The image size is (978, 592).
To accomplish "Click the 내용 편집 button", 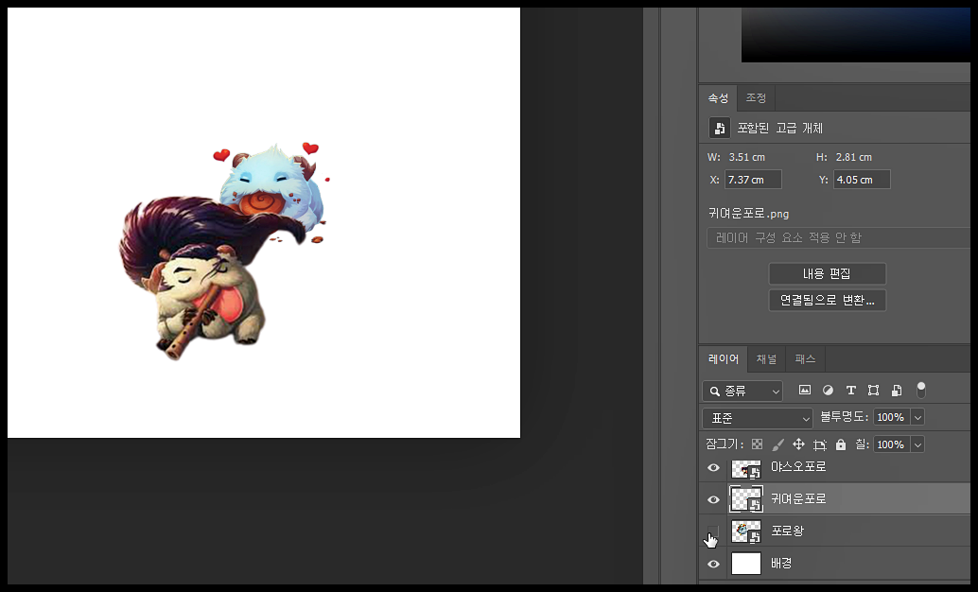I will click(x=827, y=274).
